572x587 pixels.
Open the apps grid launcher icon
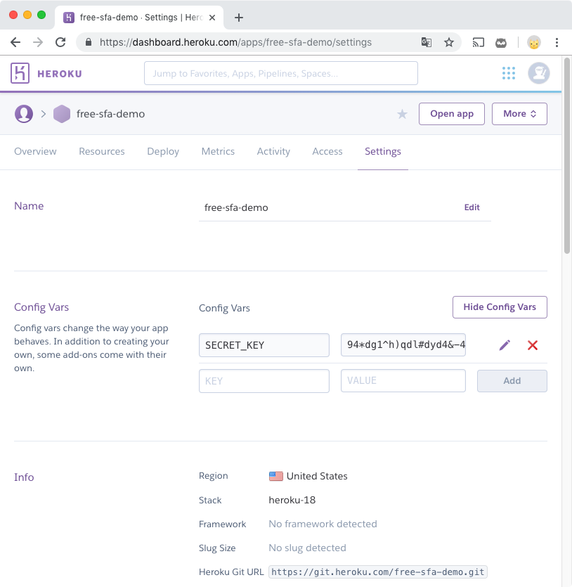tap(509, 73)
